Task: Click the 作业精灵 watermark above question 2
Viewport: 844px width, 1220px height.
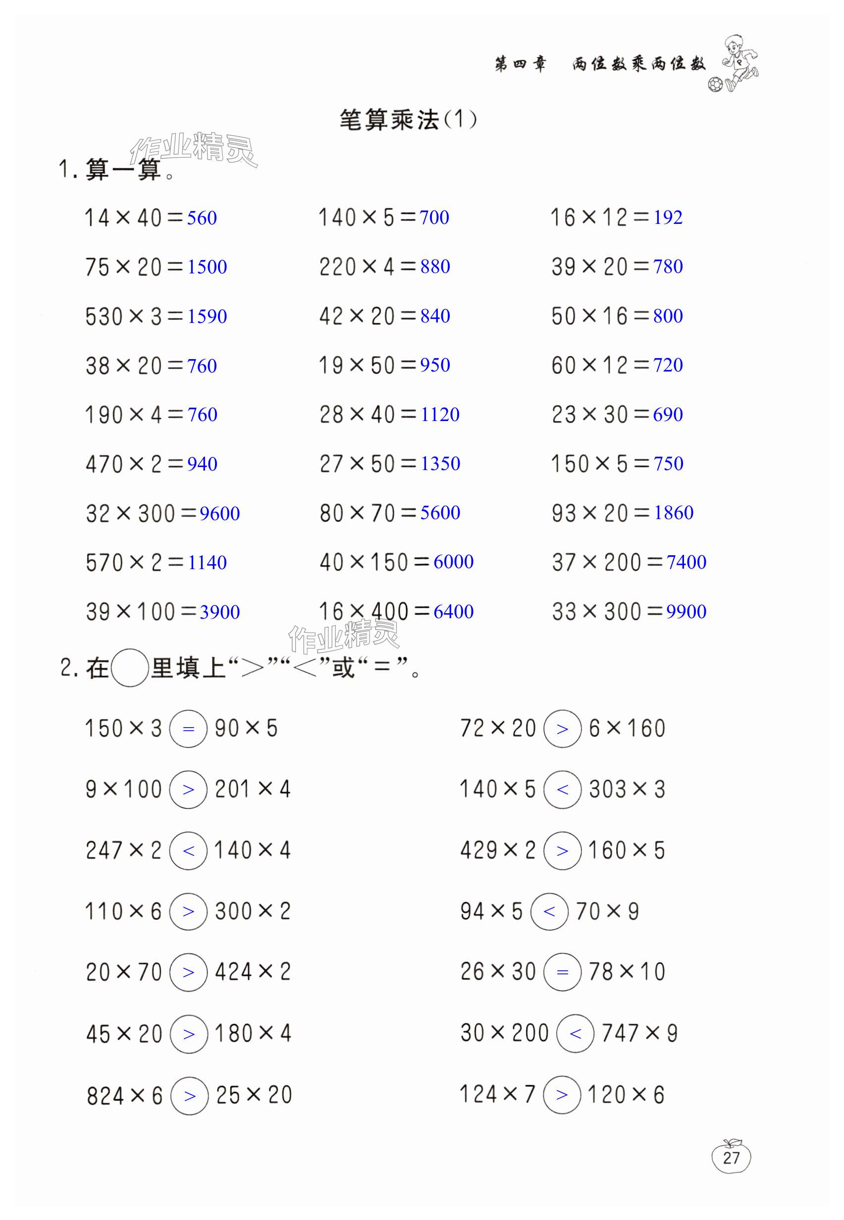Action: 343,636
